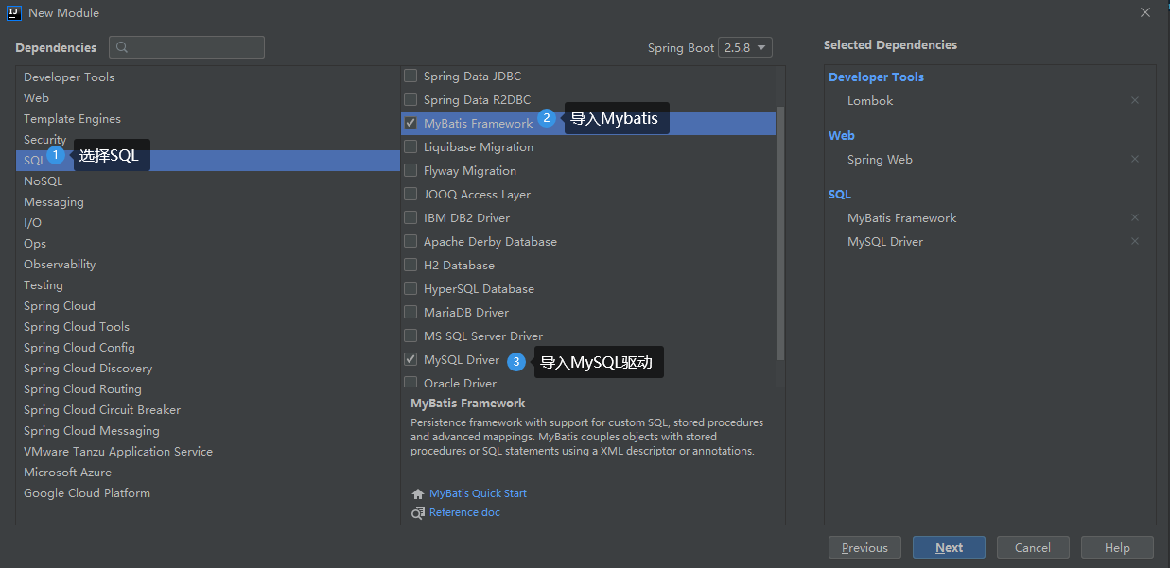Open MyBatis Quick Start link
Image resolution: width=1170 pixels, height=568 pixels.
pyautogui.click(x=478, y=493)
